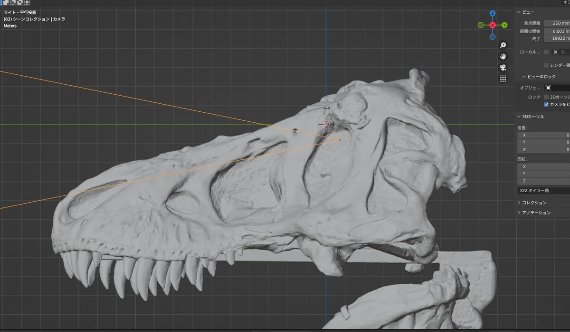Click the red X axis on navigation gizmo
This screenshot has width=570, height=332.
[x=493, y=25]
